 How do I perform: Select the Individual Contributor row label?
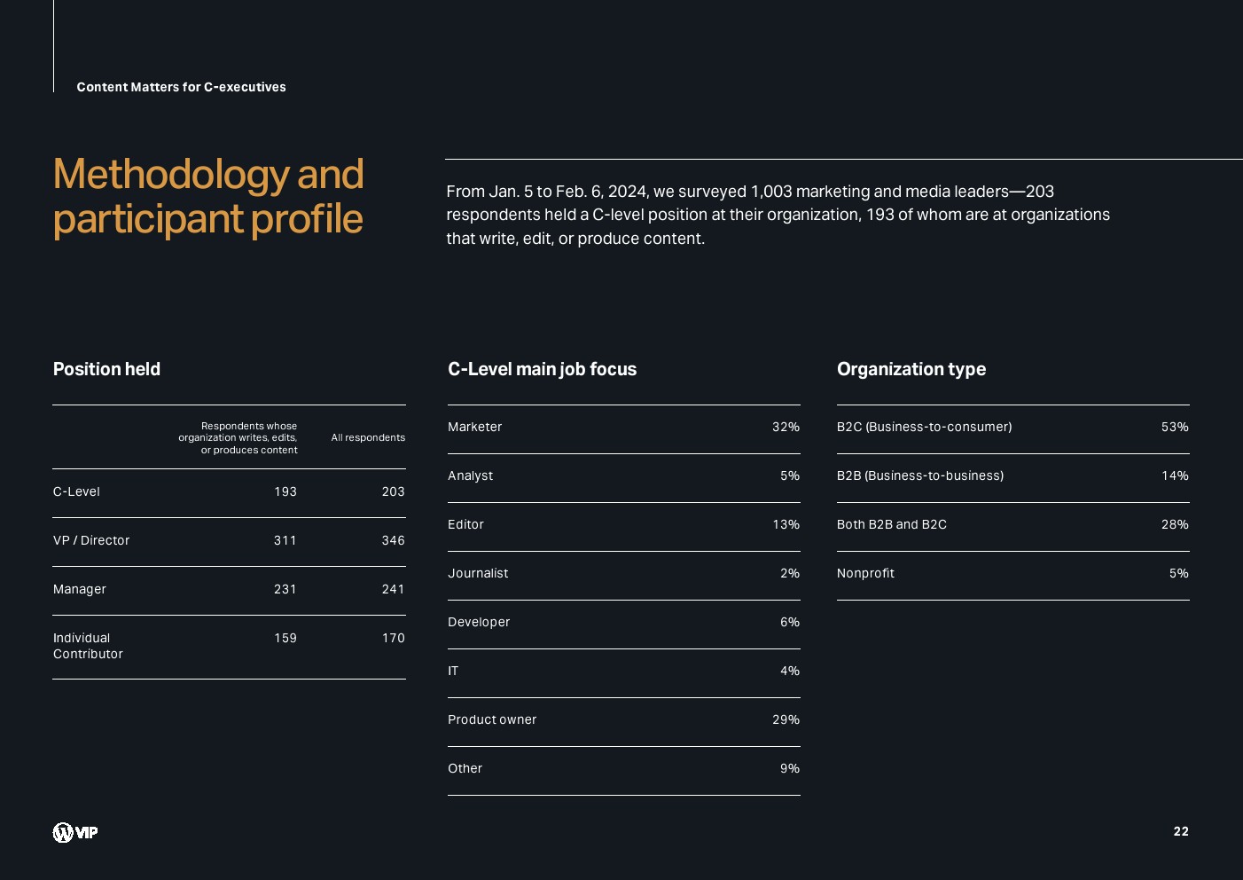click(88, 646)
